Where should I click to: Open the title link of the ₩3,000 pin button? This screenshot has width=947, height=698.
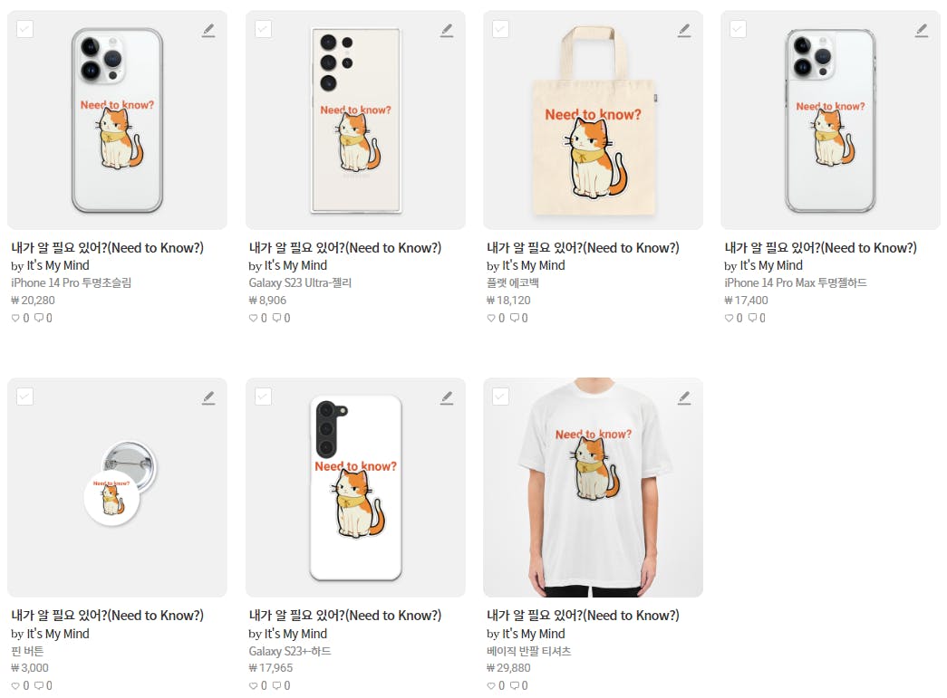107,616
